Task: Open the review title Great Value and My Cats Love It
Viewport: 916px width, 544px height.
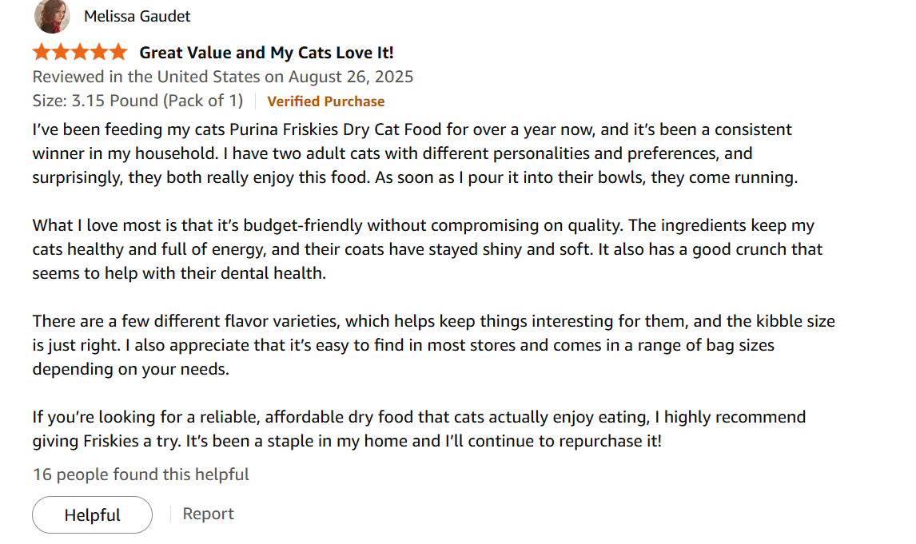Action: [265, 52]
